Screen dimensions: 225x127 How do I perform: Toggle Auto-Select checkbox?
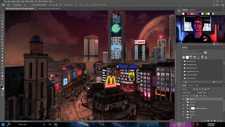(x=13, y=5)
